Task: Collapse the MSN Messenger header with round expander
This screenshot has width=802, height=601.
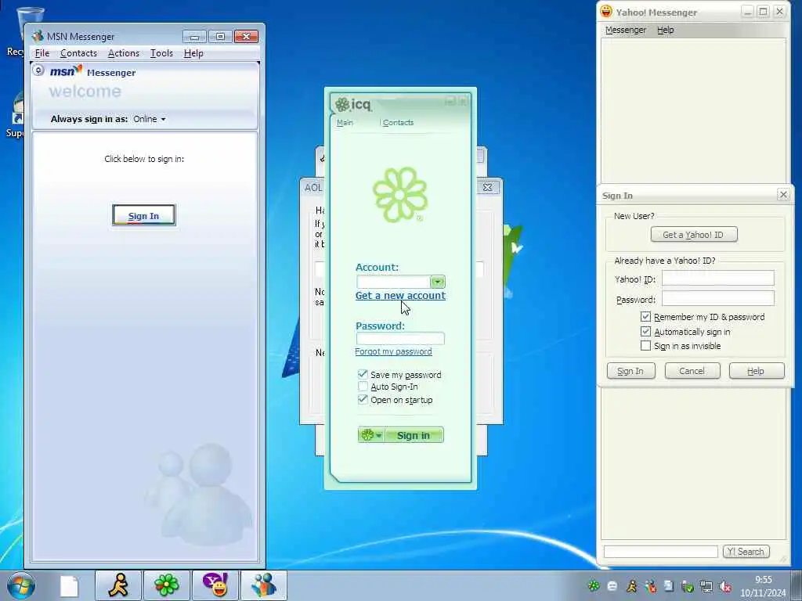Action: click(38, 70)
